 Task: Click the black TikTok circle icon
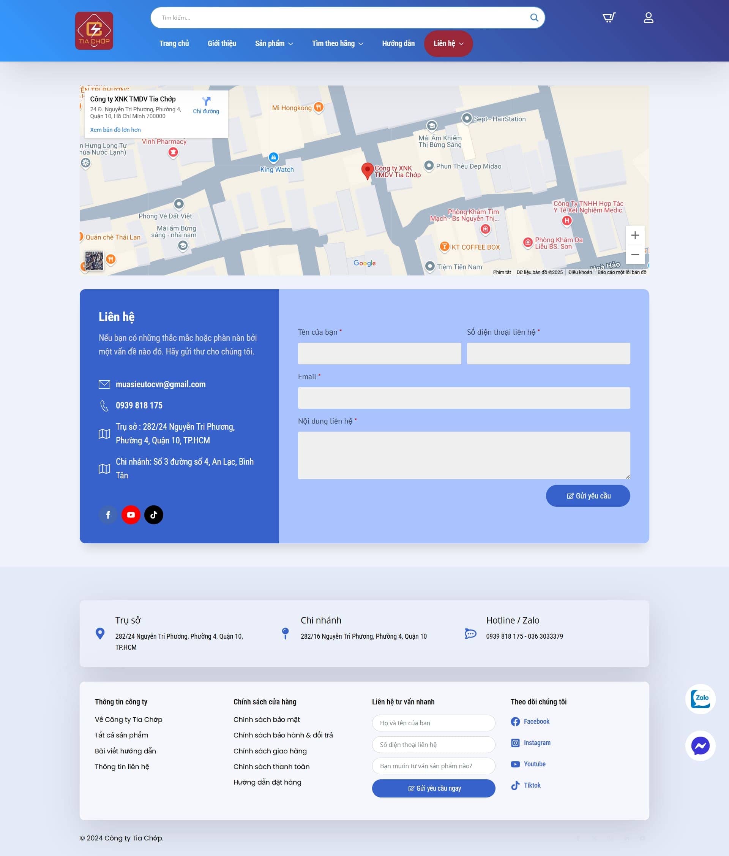pyautogui.click(x=153, y=515)
